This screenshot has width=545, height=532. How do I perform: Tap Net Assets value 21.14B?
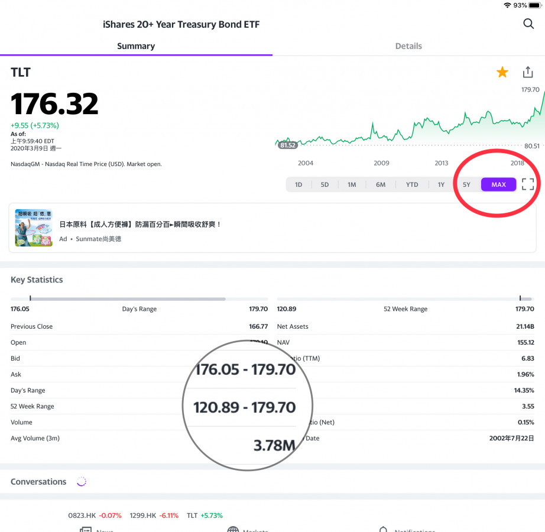point(525,326)
